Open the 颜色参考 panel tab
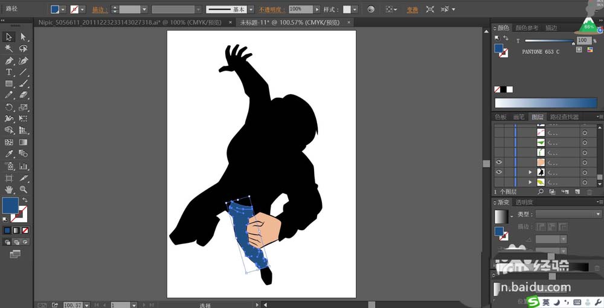 (x=527, y=28)
